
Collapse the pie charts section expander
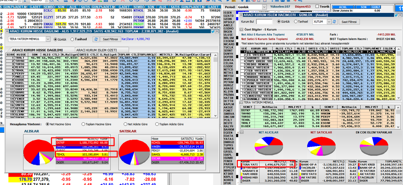242,132
